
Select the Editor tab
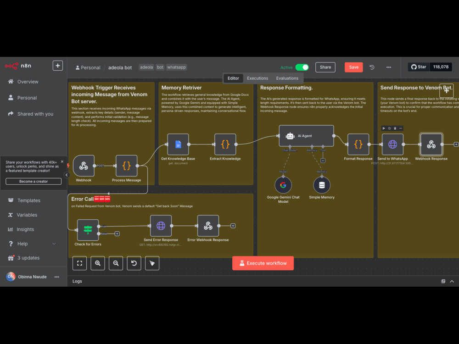[233, 78]
